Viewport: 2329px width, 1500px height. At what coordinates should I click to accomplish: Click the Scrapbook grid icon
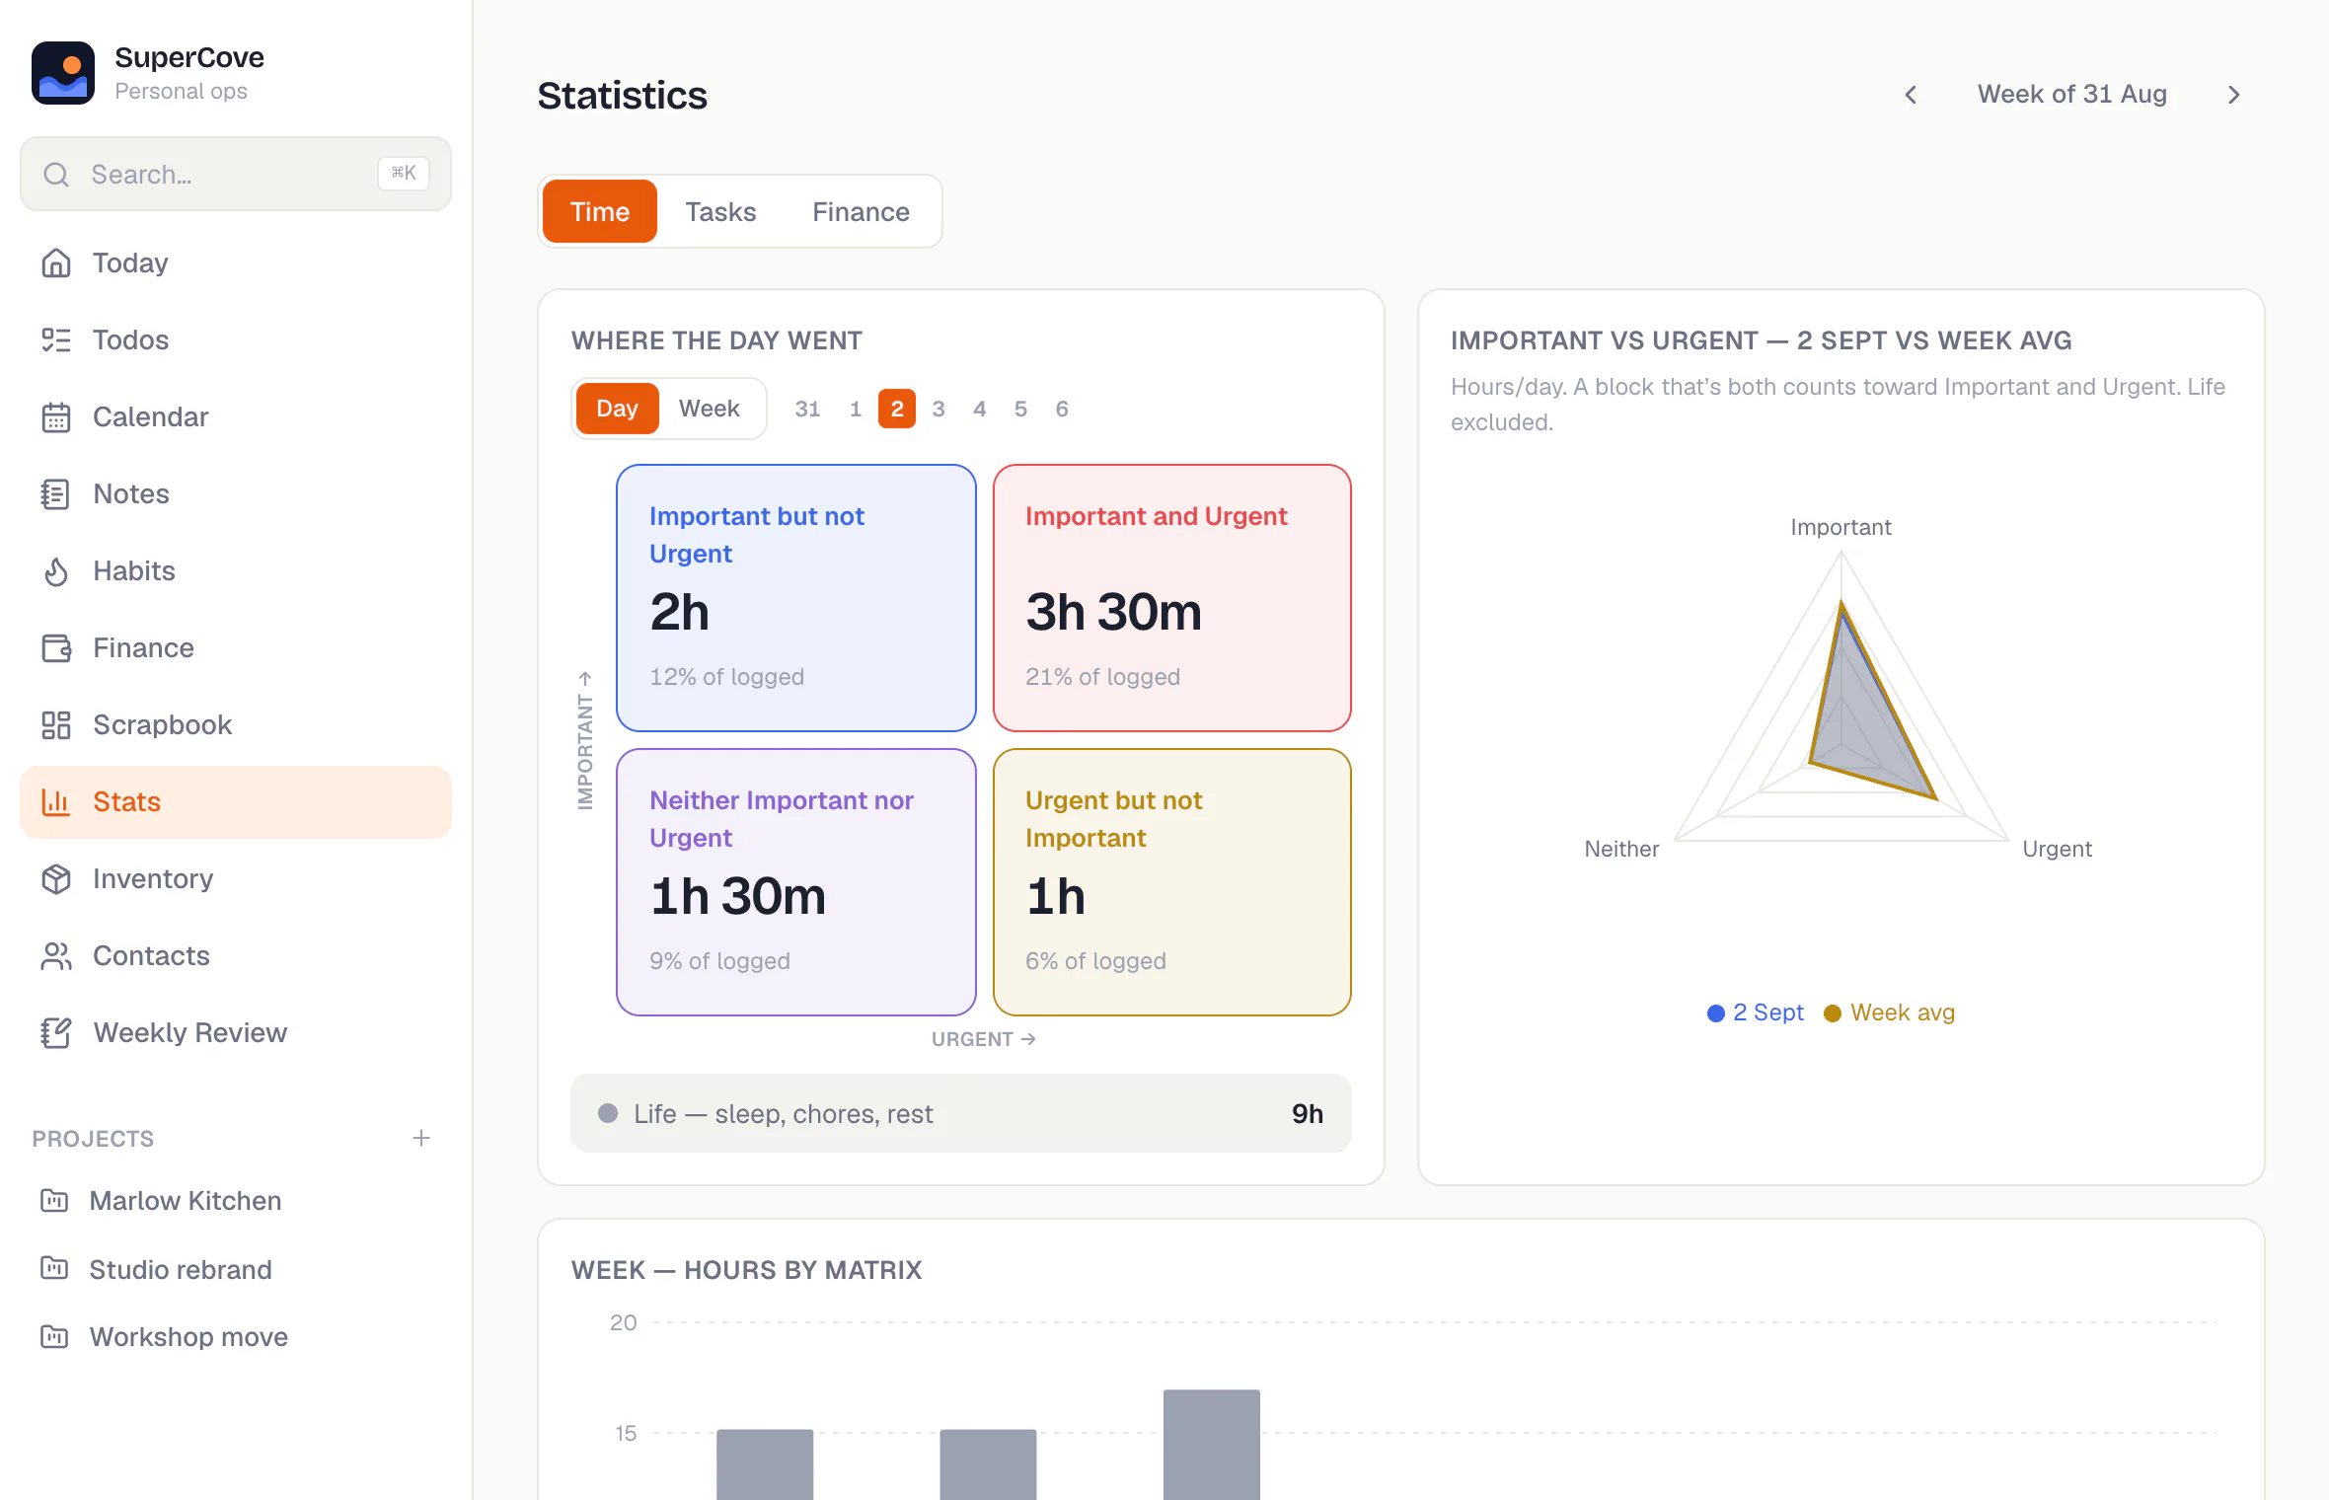(56, 724)
